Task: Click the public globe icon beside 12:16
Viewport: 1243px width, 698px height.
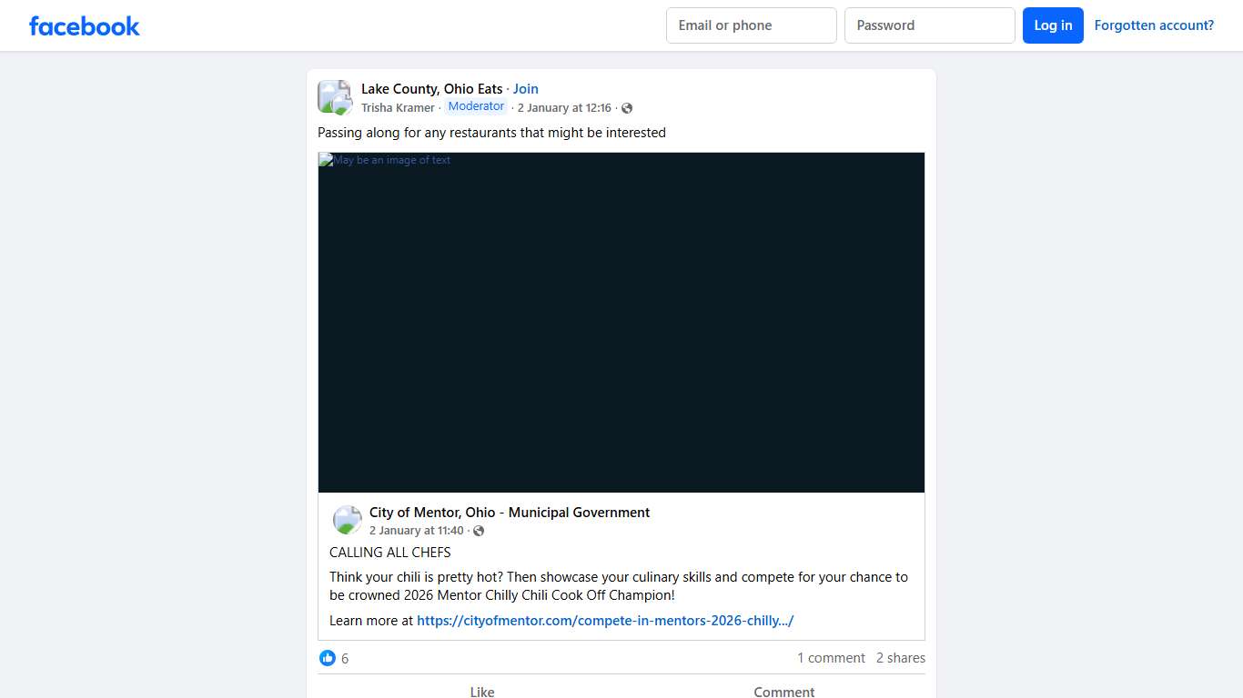Action: tap(626, 108)
